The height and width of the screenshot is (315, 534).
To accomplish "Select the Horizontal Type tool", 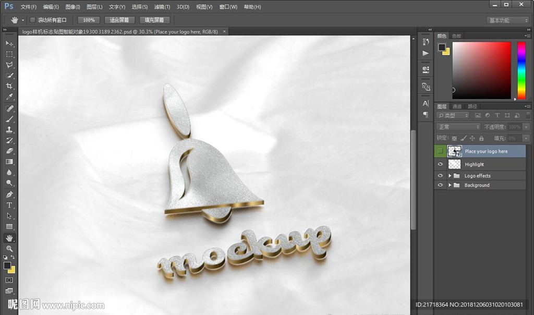I will pyautogui.click(x=9, y=205).
